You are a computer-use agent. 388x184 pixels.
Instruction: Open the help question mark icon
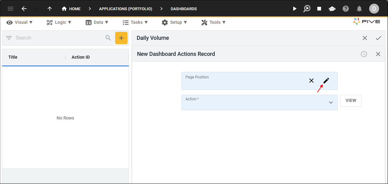(346, 9)
